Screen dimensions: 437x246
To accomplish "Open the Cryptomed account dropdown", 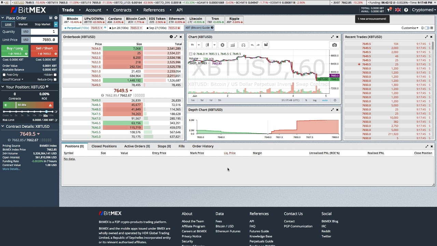I will tap(424, 10).
